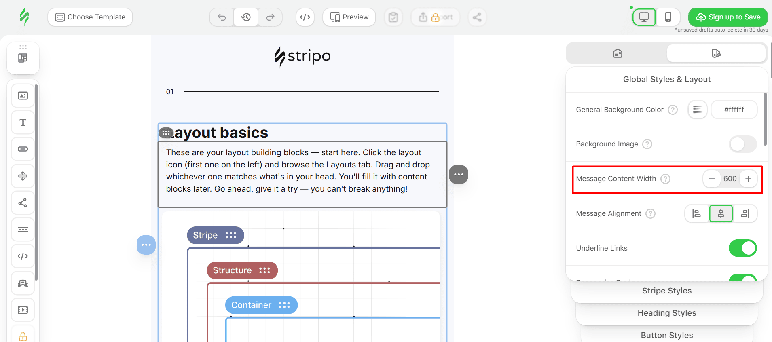Align message to the left
This screenshot has height=342, width=772.
click(696, 213)
